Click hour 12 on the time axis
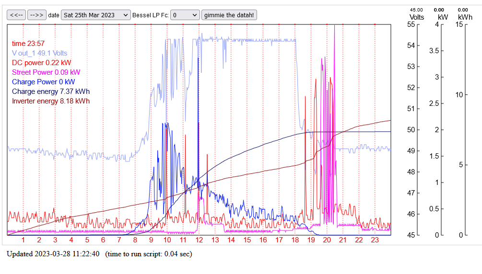Screen dimensions: 482x274 pos(199,240)
